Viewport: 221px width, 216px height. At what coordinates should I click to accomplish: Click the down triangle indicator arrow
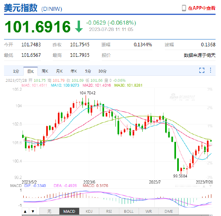click(33, 211)
